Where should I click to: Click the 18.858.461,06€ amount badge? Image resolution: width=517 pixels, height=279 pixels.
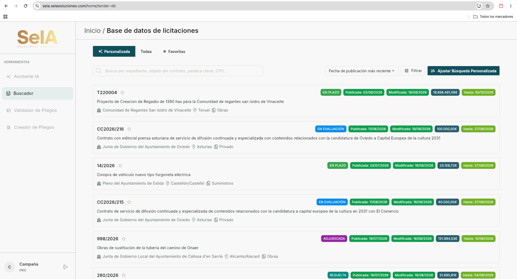(x=445, y=92)
